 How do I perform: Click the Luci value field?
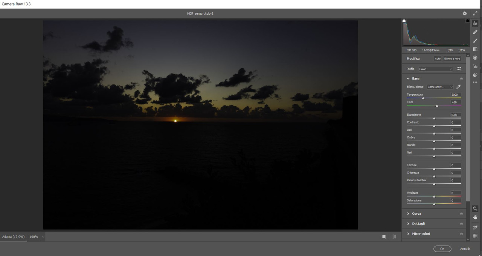(x=455, y=130)
